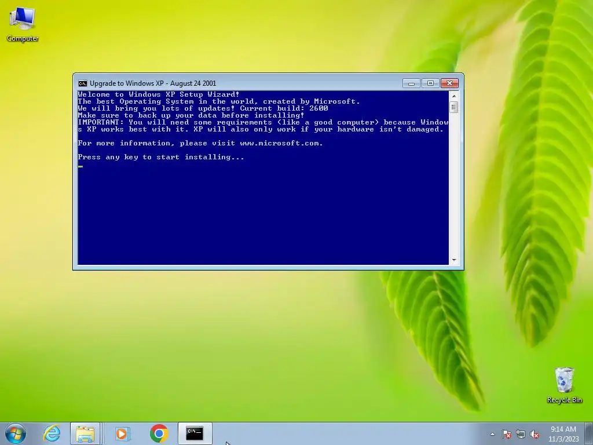The width and height of the screenshot is (593, 445).
Task: Click the 'Current build: 2600' text
Action: point(284,108)
